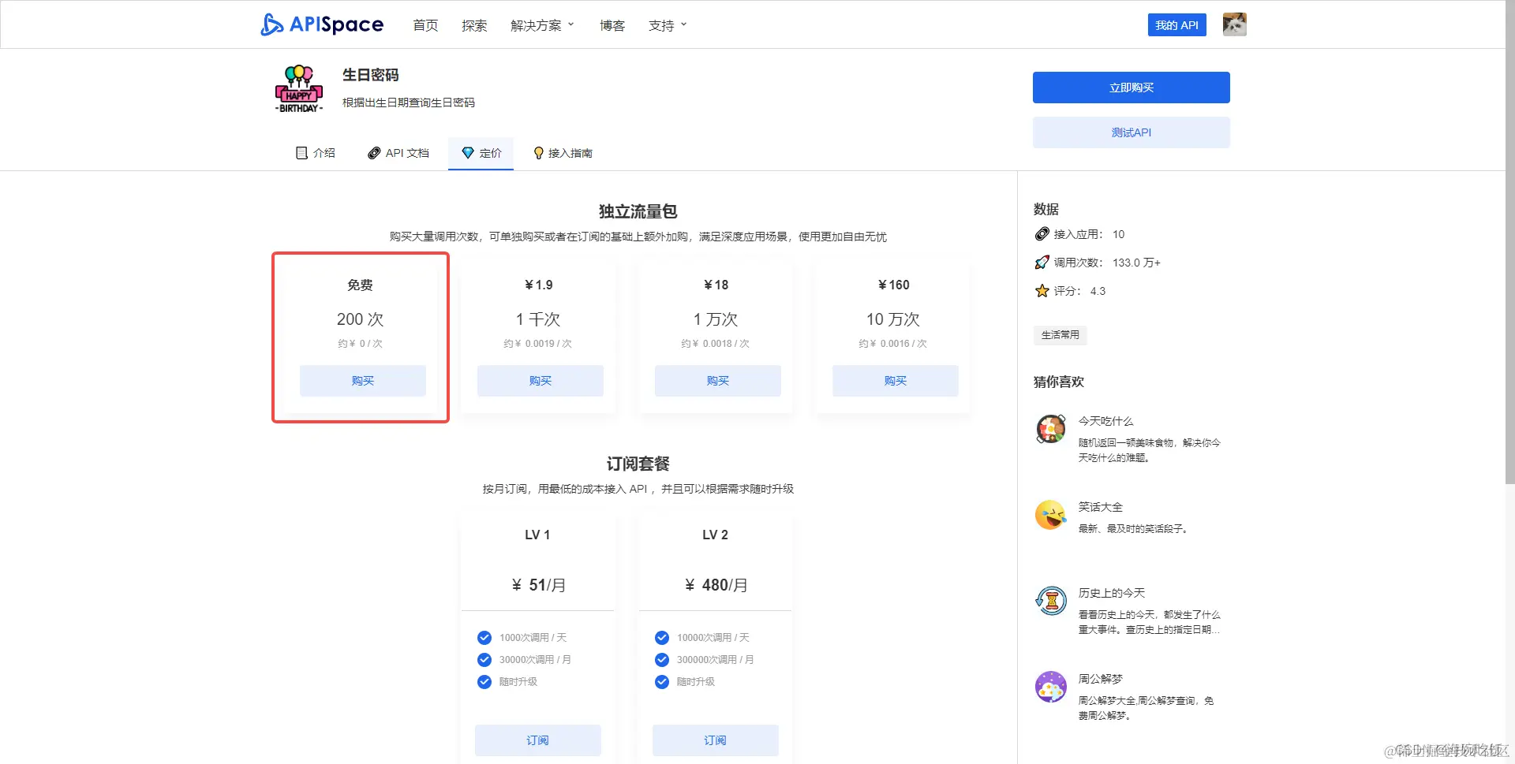The image size is (1515, 764).
Task: Click 购买 under the ¥1.9 package
Action: (540, 380)
